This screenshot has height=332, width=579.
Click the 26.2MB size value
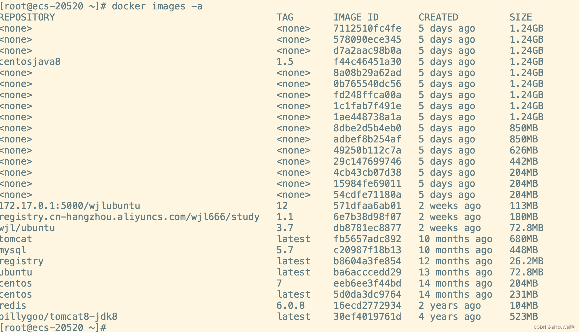(527, 261)
